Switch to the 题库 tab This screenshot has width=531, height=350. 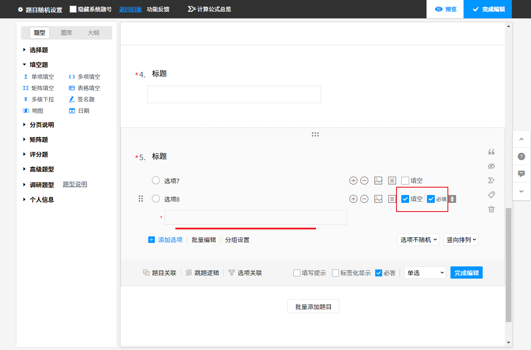67,33
